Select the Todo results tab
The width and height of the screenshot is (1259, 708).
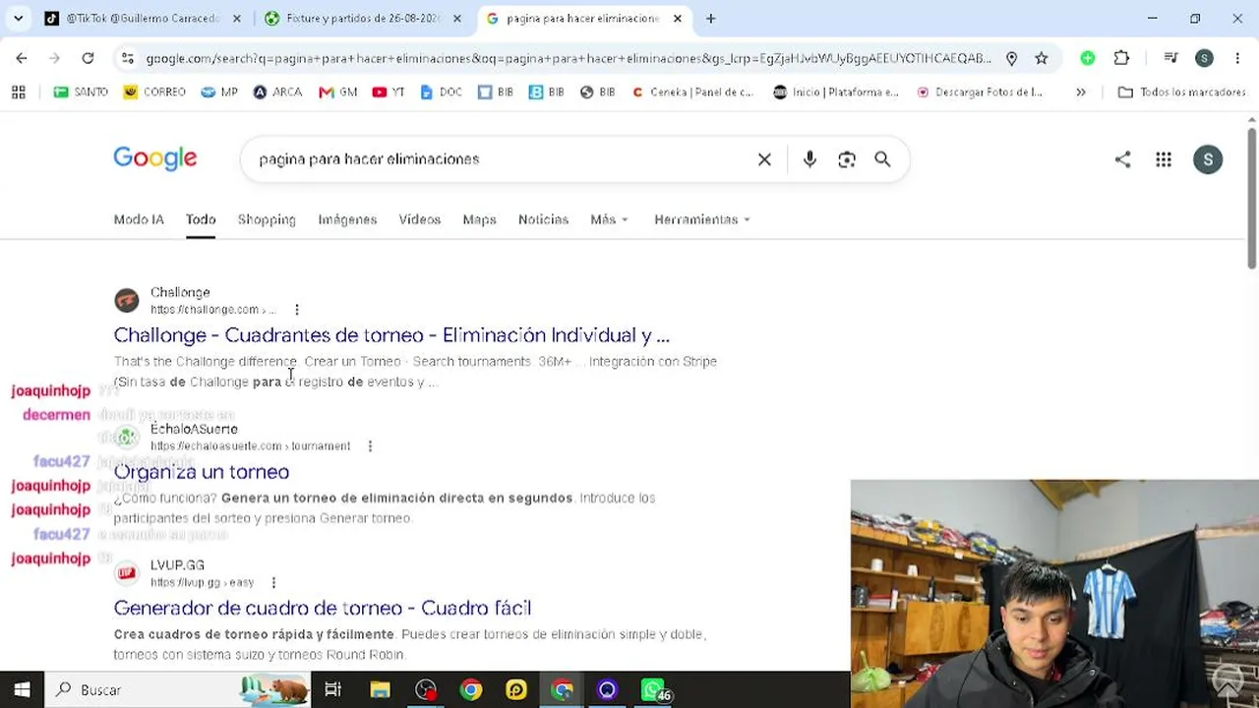pyautogui.click(x=201, y=219)
